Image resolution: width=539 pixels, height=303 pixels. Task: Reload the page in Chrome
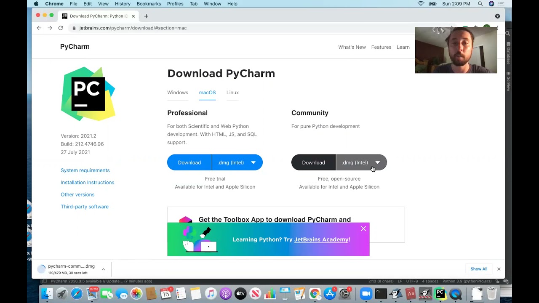[x=61, y=28]
